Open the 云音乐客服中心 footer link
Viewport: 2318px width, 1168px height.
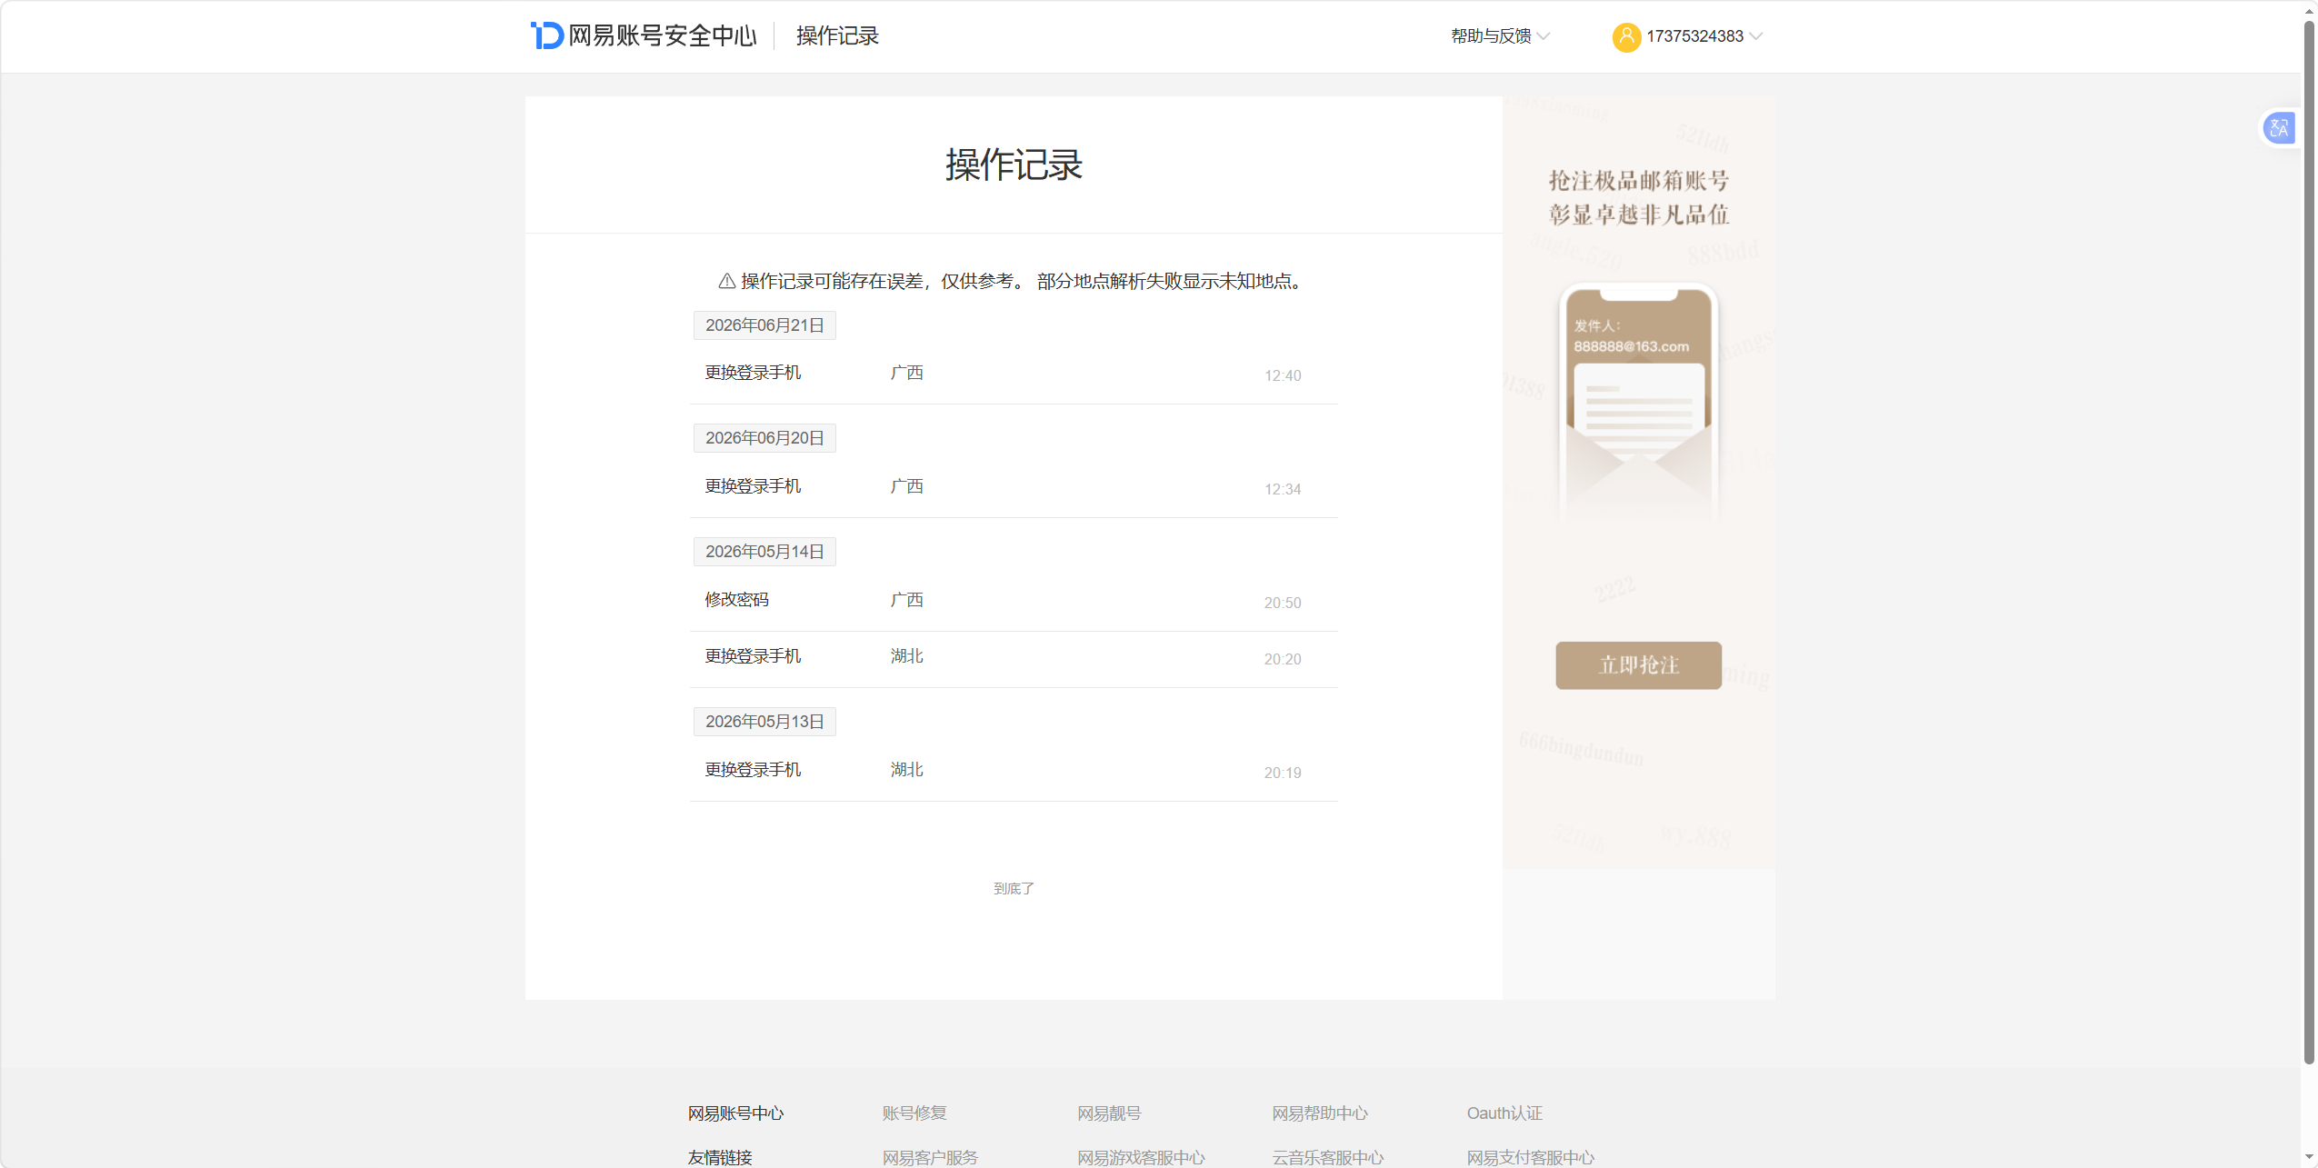click(1327, 1157)
